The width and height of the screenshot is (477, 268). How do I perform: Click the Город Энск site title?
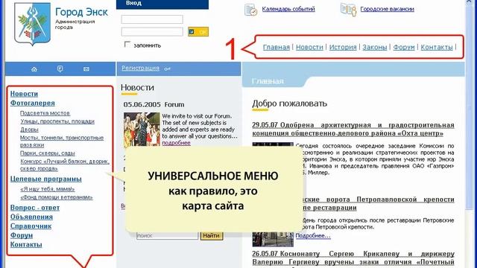coord(81,12)
